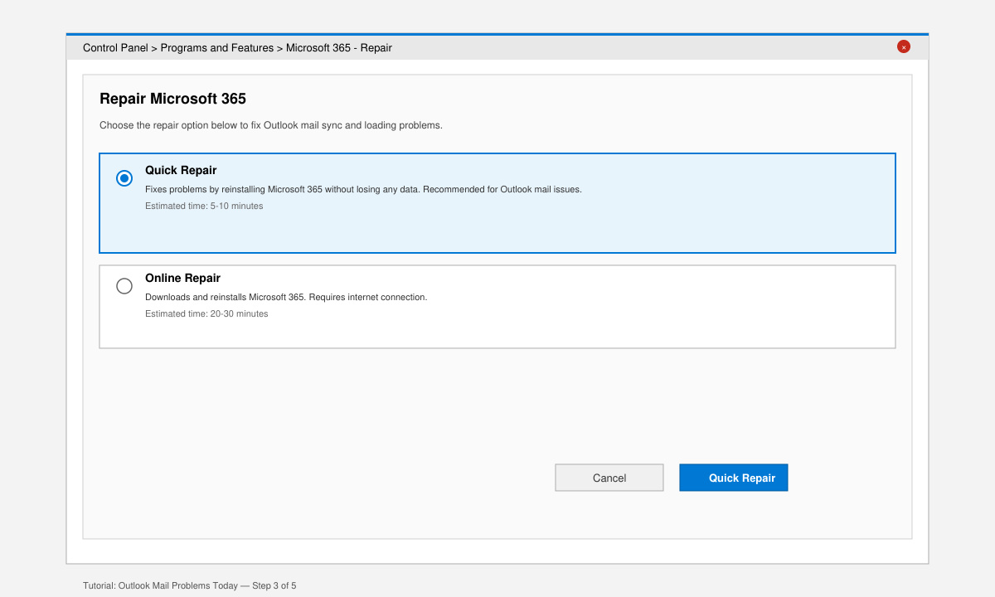Click the 'Estimated time: 20-30 minutes' text
Viewport: 995px width, 597px height.
click(x=206, y=313)
